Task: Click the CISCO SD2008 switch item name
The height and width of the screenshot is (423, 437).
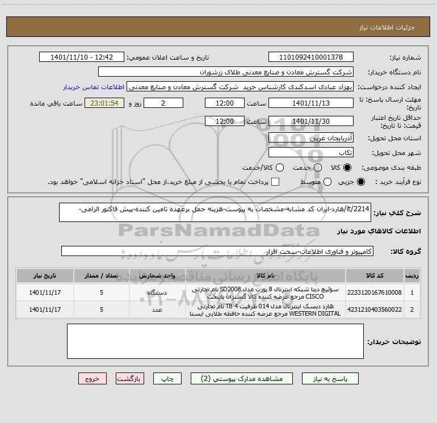Action: (x=266, y=293)
